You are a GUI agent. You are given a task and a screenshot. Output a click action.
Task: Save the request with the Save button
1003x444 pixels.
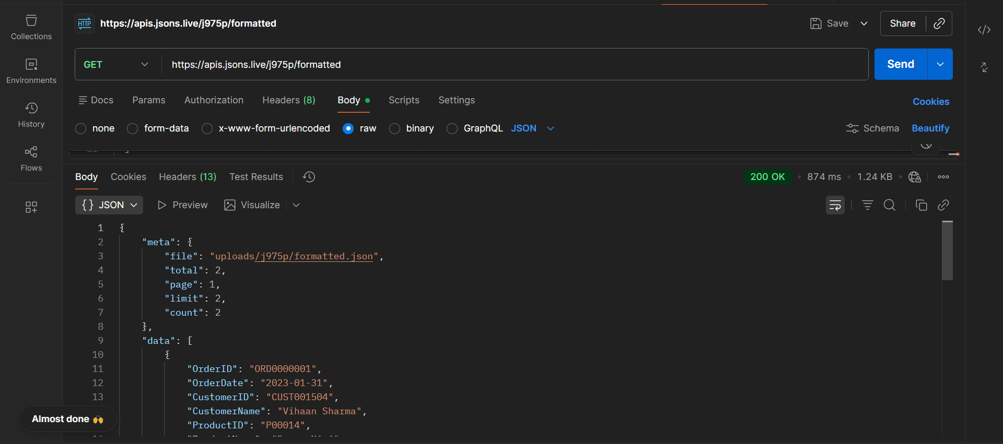[x=829, y=23]
